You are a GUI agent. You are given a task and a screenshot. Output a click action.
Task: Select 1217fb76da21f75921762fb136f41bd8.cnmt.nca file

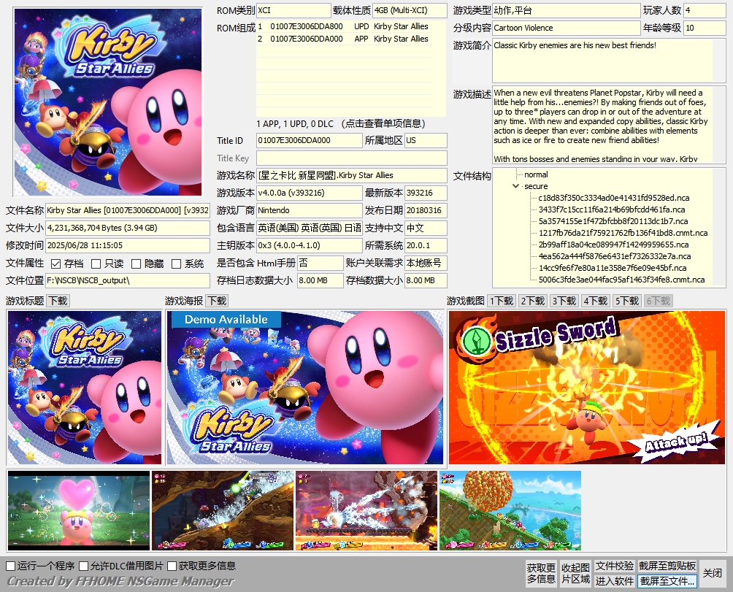click(x=623, y=233)
